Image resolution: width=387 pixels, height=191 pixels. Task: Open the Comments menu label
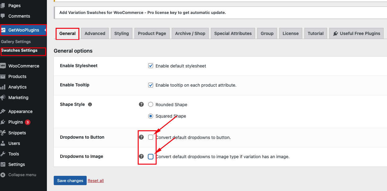(x=19, y=16)
